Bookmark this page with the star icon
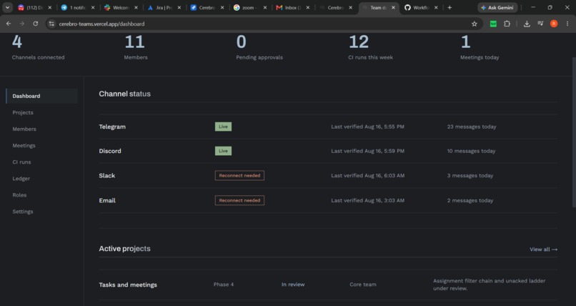 (x=475, y=24)
